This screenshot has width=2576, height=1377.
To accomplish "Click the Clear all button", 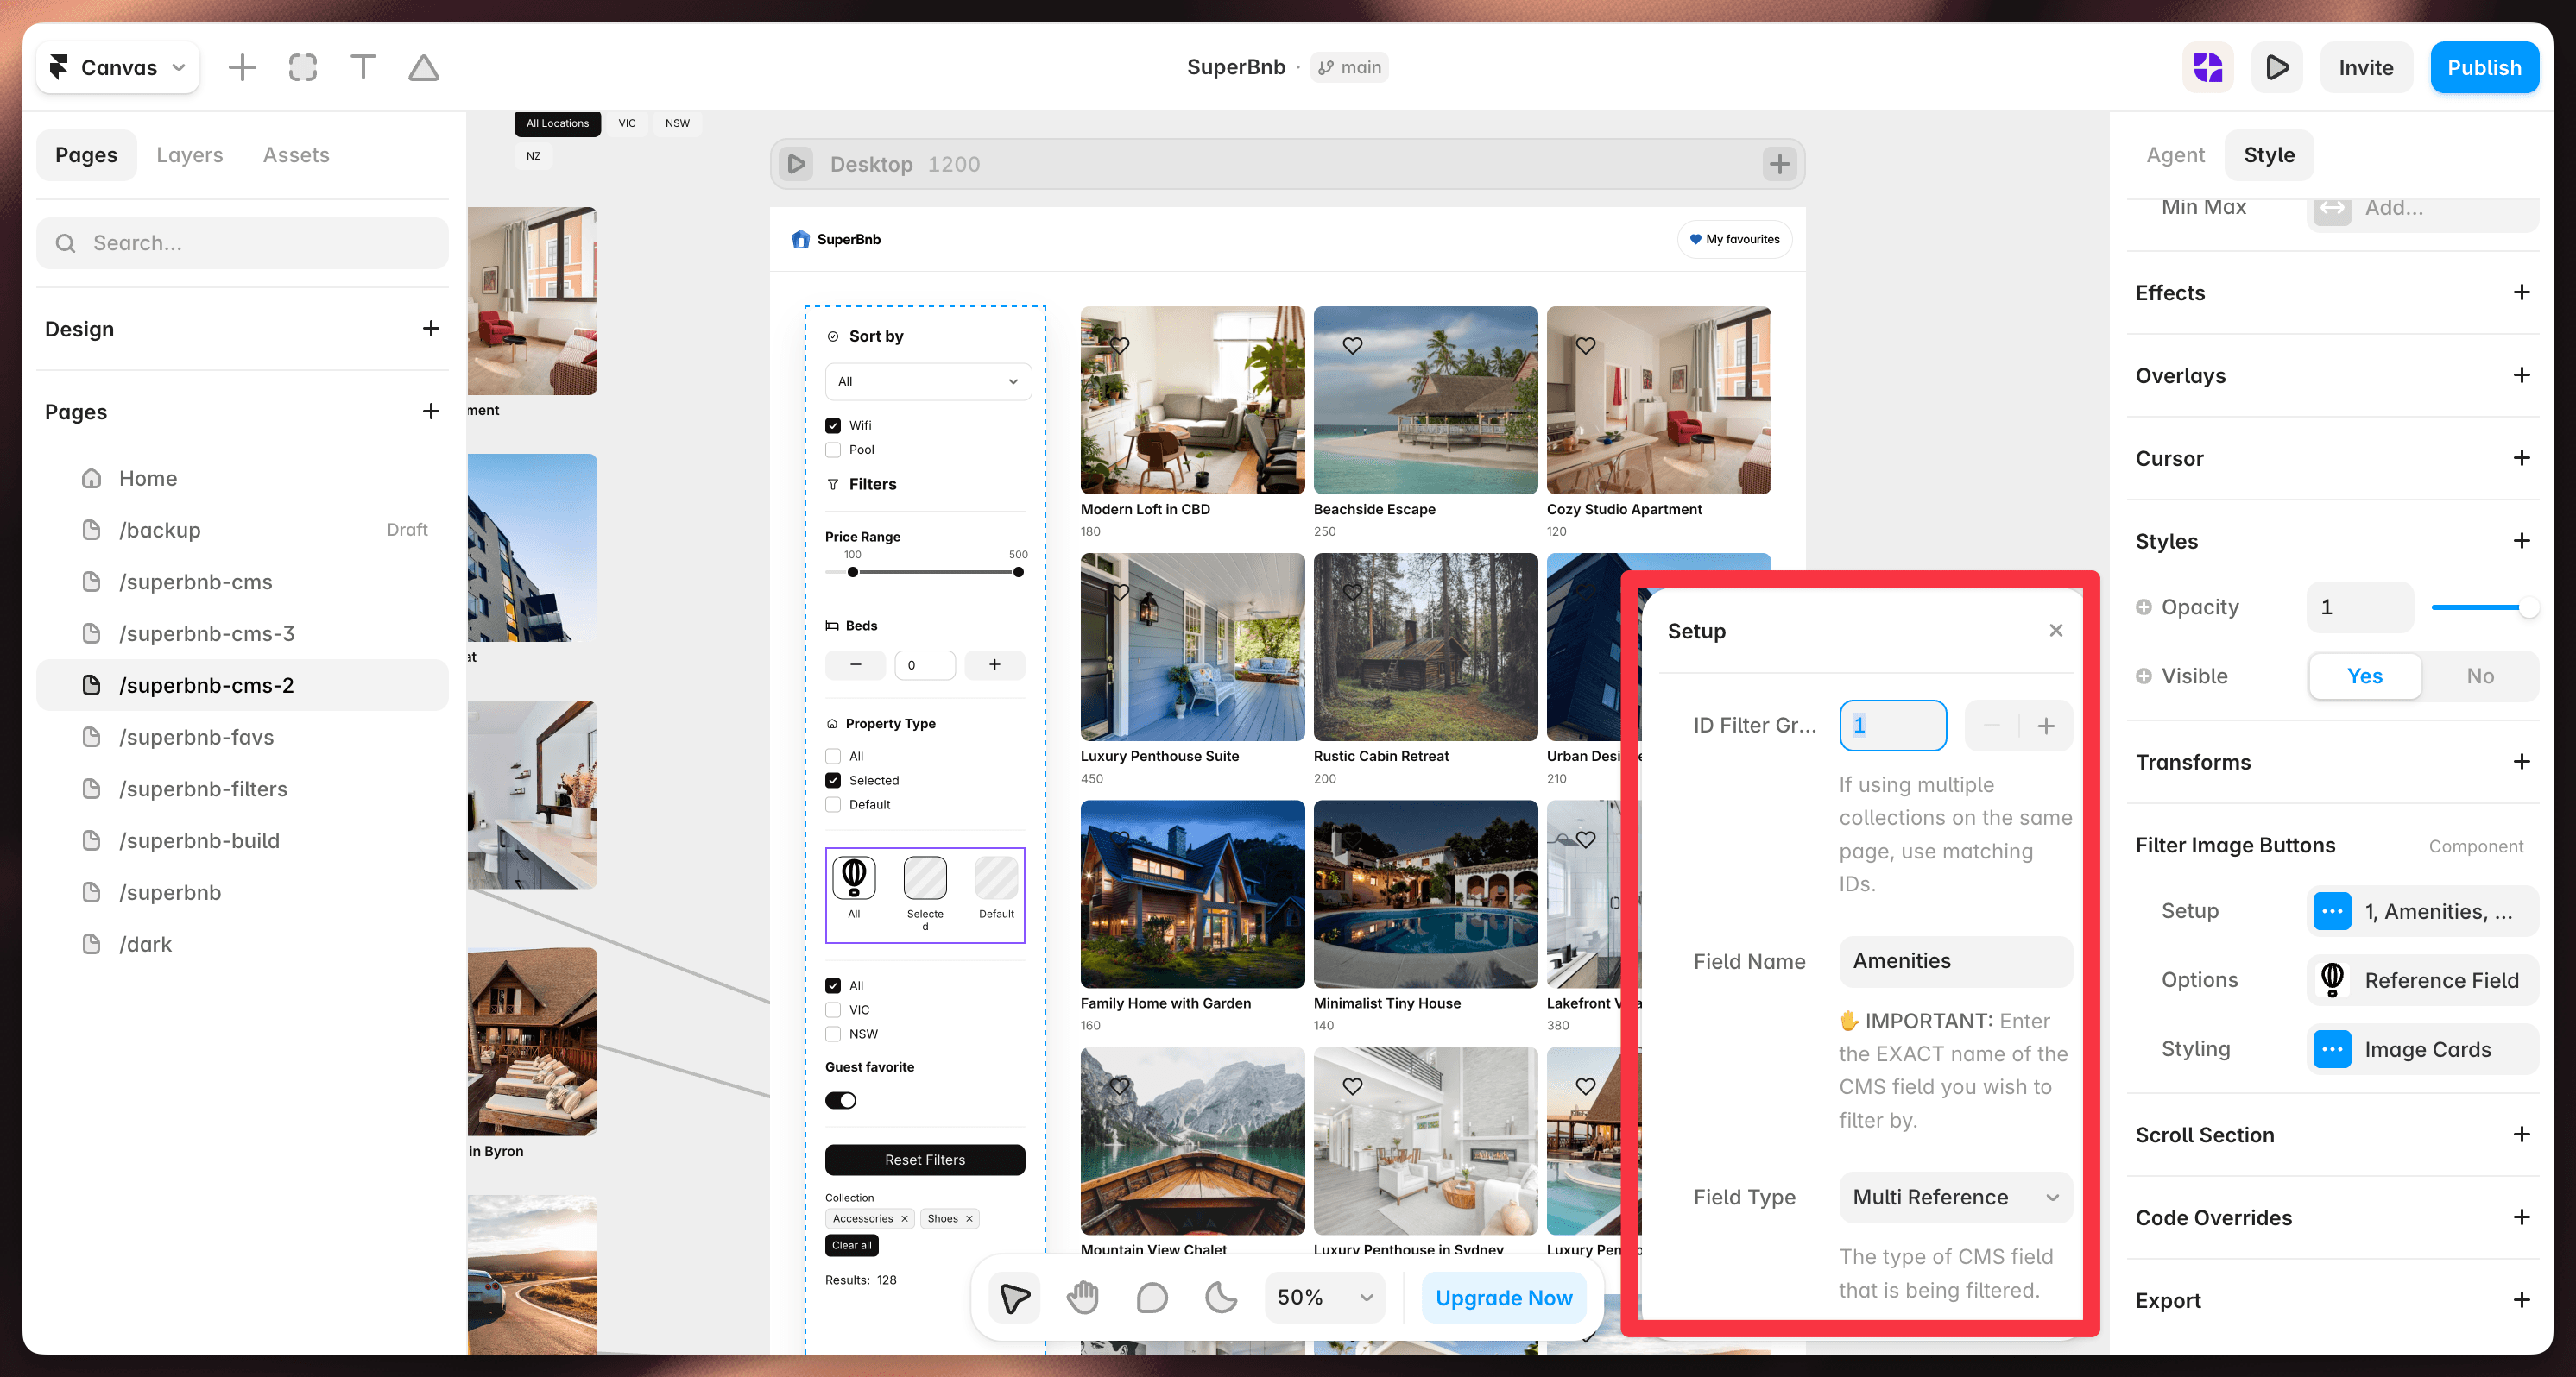I will tap(852, 1245).
